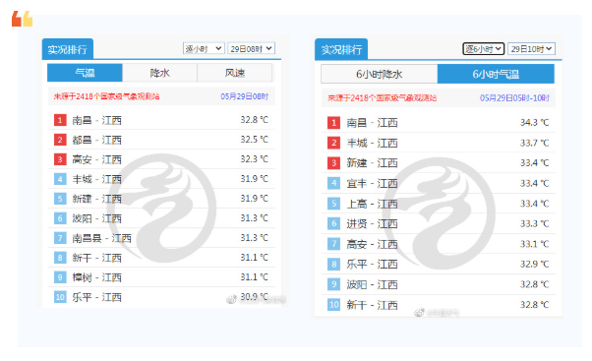Image resolution: width=592 pixels, height=361 pixels.
Task: Click rank 10 badge beside 乐平 30.9
Action: click(60, 297)
